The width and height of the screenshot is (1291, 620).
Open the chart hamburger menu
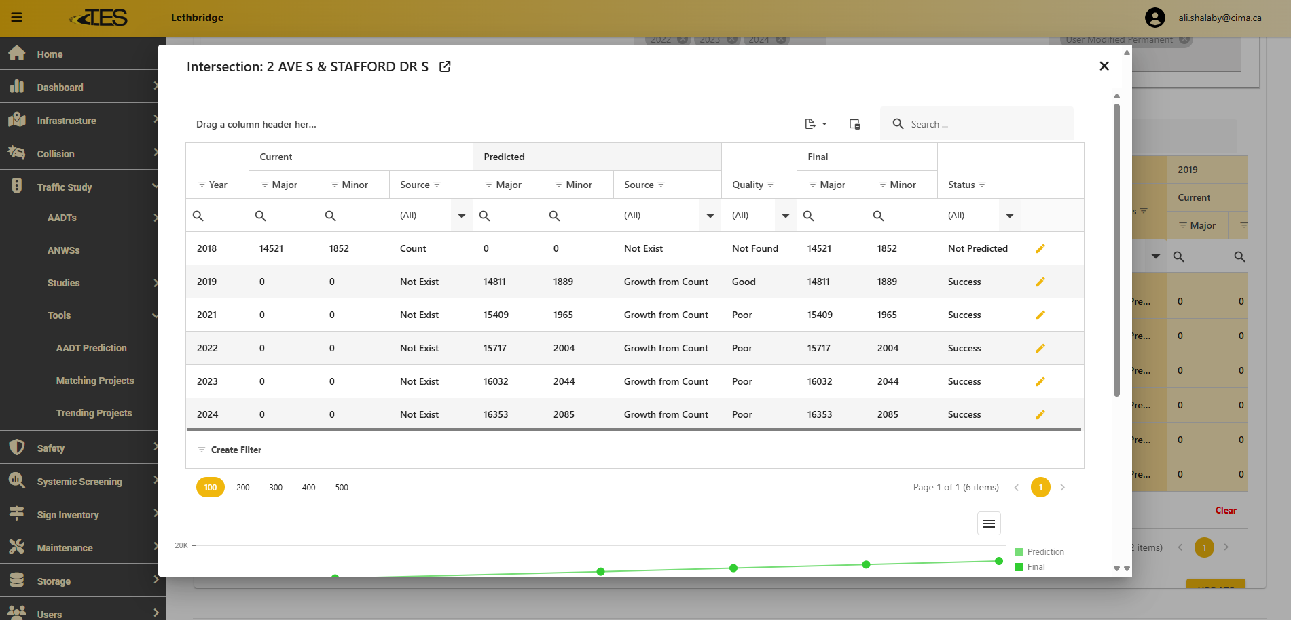[x=989, y=524]
